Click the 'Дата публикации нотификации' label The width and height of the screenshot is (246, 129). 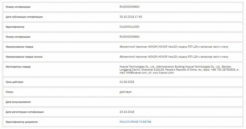[x=24, y=17]
